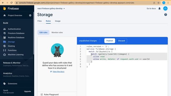Click the match /gallery/{userId}/{images} line
Screen dimensions: 171x96
pos(110,54)
